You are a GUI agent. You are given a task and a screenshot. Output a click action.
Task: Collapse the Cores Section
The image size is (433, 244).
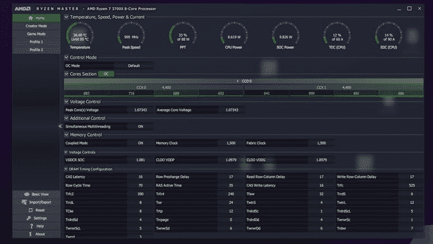pos(66,73)
